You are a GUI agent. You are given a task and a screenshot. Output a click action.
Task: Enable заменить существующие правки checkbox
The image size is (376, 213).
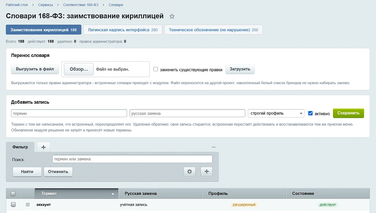coord(156,69)
